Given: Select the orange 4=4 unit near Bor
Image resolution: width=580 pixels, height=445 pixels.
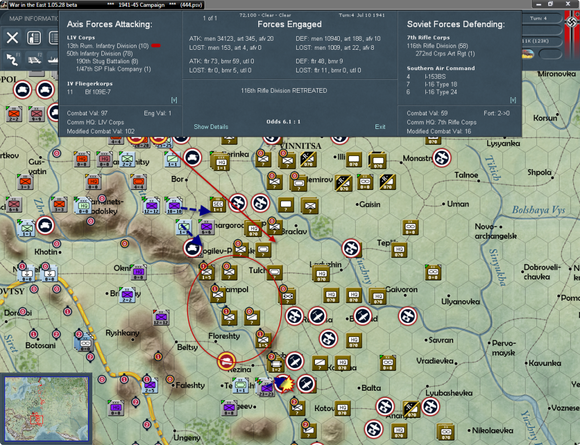Looking at the screenshot, I should tap(139, 182).
